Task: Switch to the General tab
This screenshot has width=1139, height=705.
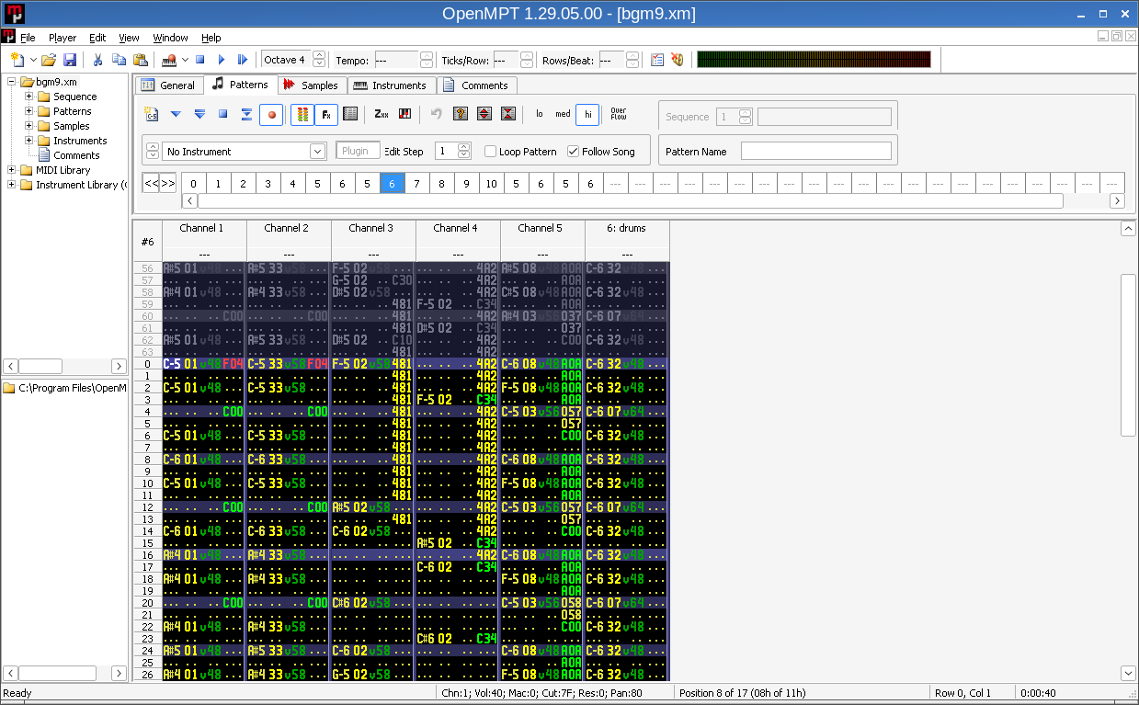Action: [x=168, y=85]
